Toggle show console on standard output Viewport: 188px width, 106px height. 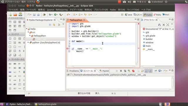146,71
